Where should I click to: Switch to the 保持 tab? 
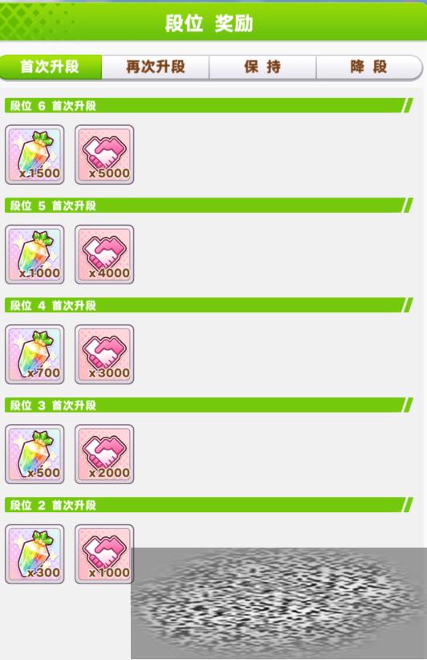click(262, 67)
